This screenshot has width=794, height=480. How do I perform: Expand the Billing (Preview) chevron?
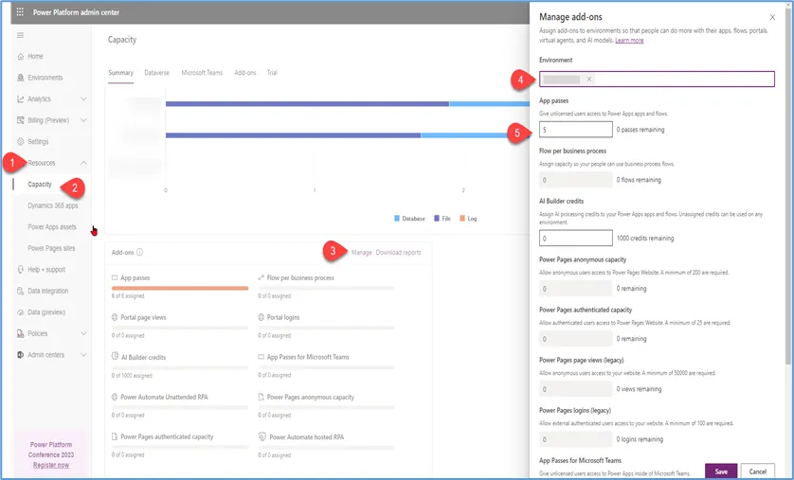(x=83, y=120)
